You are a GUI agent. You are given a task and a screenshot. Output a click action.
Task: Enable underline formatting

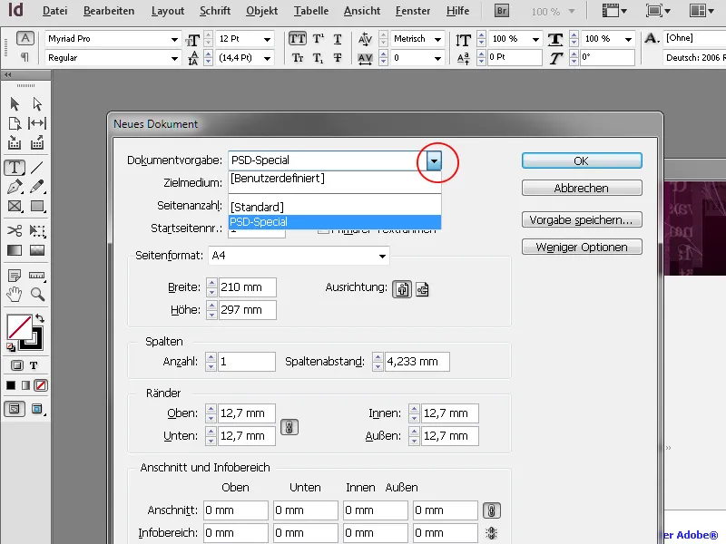click(x=338, y=39)
